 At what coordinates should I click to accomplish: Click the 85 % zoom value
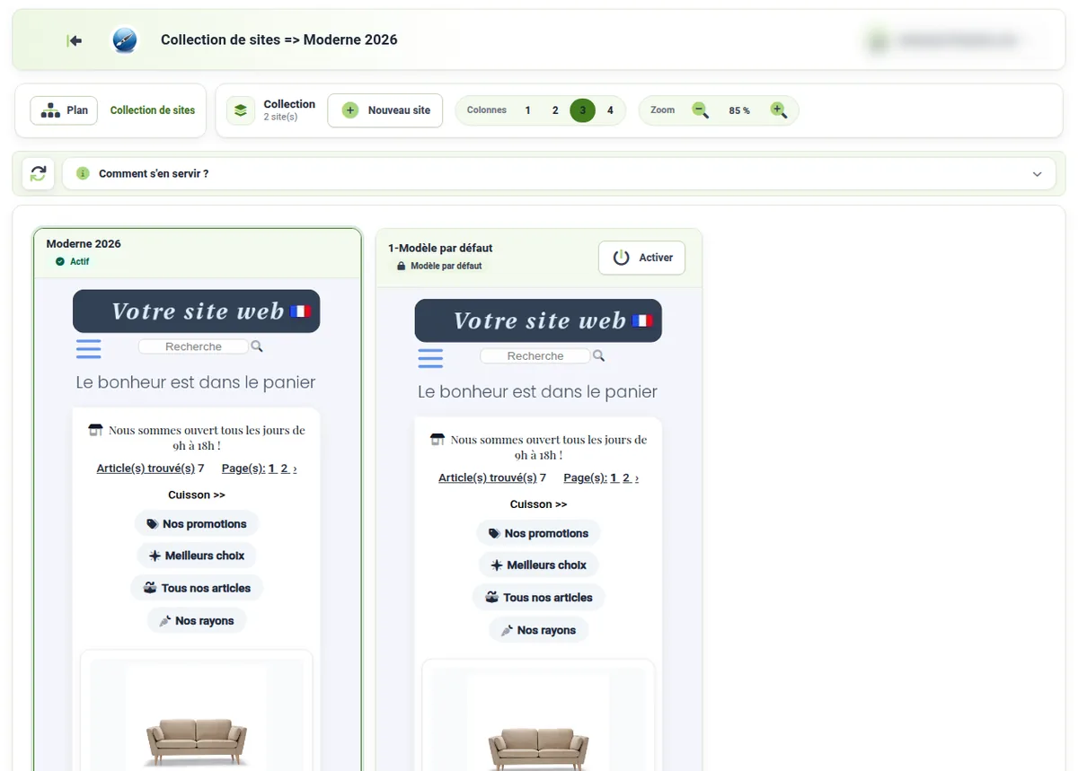click(x=739, y=110)
